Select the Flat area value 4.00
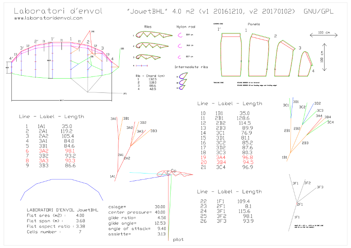Image resolution: width=351 pixels, height=248 pixels. click(x=80, y=215)
